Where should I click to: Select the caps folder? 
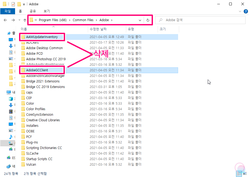pyautogui.click(x=29, y=92)
